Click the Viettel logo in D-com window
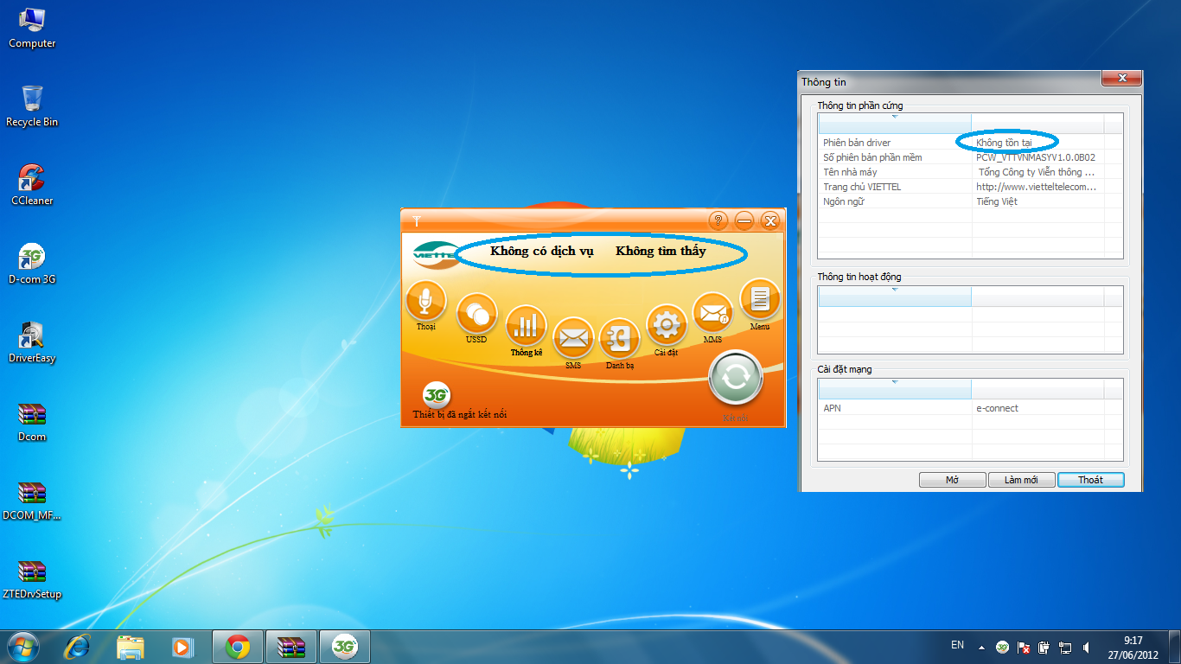Viewport: 1181px width, 664px height. tap(435, 254)
